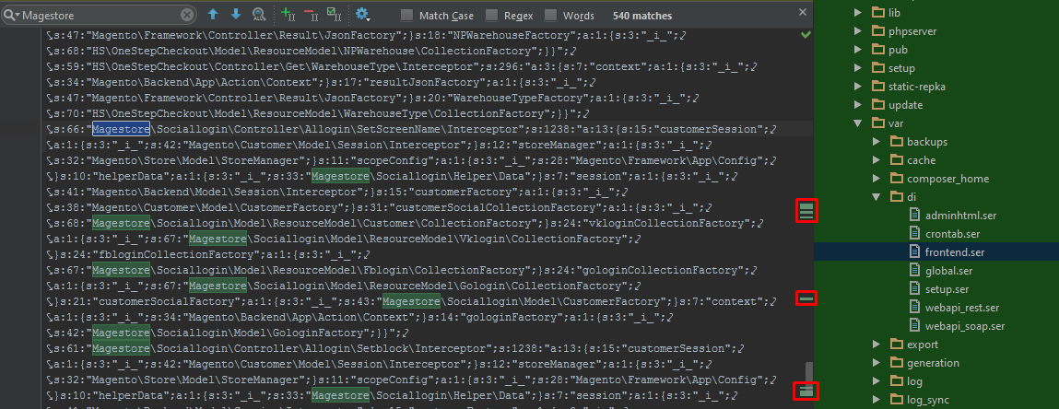Select the log_sync folder label
The image size is (1059, 409).
coord(928,400)
